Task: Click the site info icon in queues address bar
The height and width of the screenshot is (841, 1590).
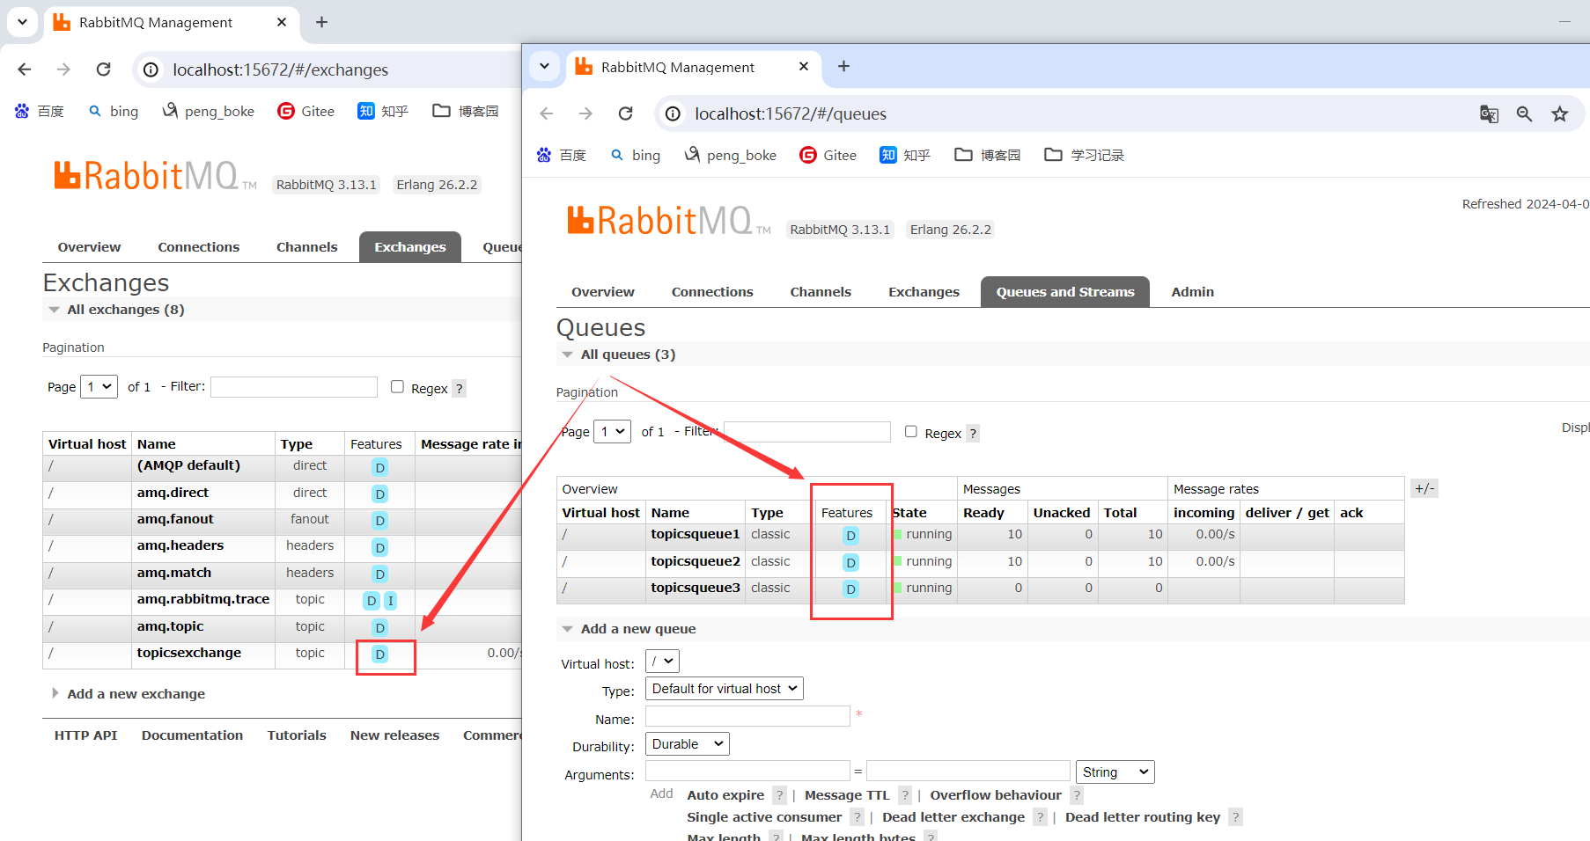Action: (673, 113)
